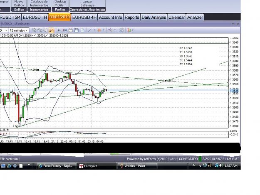Click the orange marker shape tool
This screenshot has height=195, width=260.
point(99,30)
